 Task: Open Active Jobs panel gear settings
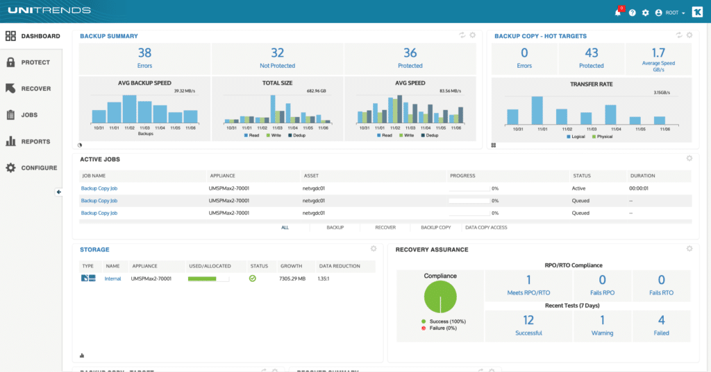[x=689, y=158]
